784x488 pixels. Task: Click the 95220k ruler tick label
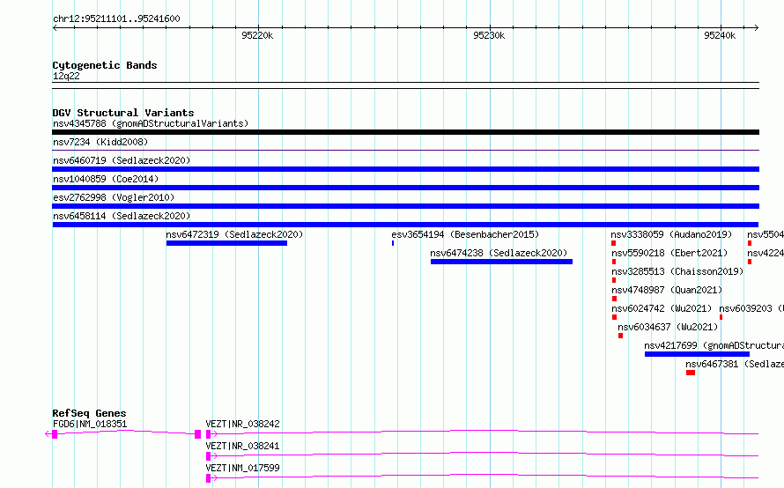(x=257, y=35)
